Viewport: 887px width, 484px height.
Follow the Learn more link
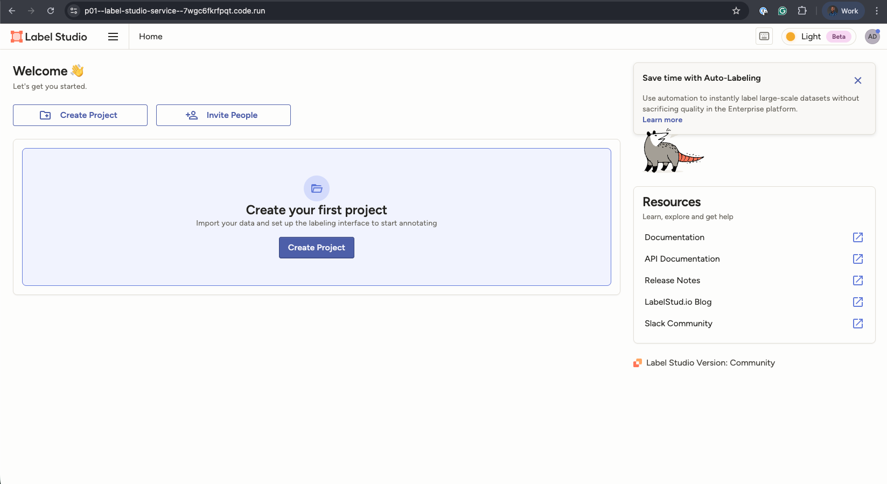[662, 120]
